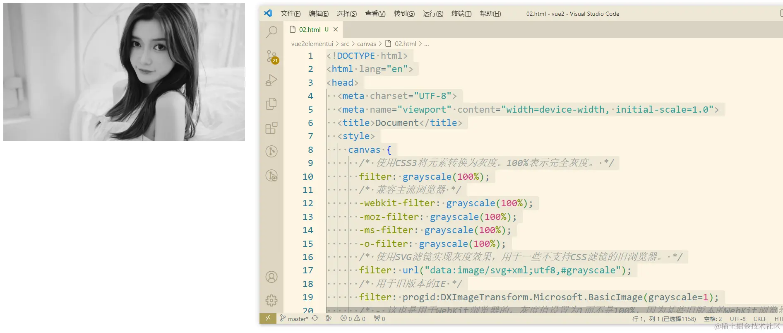Open the 转到(G) menu
The image size is (783, 333).
[x=404, y=14]
